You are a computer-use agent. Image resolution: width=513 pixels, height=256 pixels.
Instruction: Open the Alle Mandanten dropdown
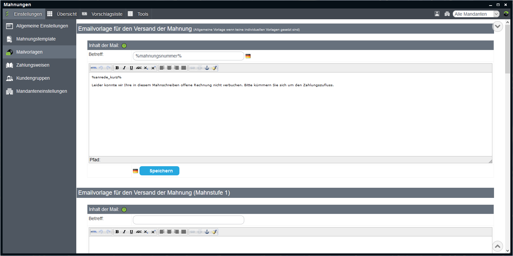[476, 14]
